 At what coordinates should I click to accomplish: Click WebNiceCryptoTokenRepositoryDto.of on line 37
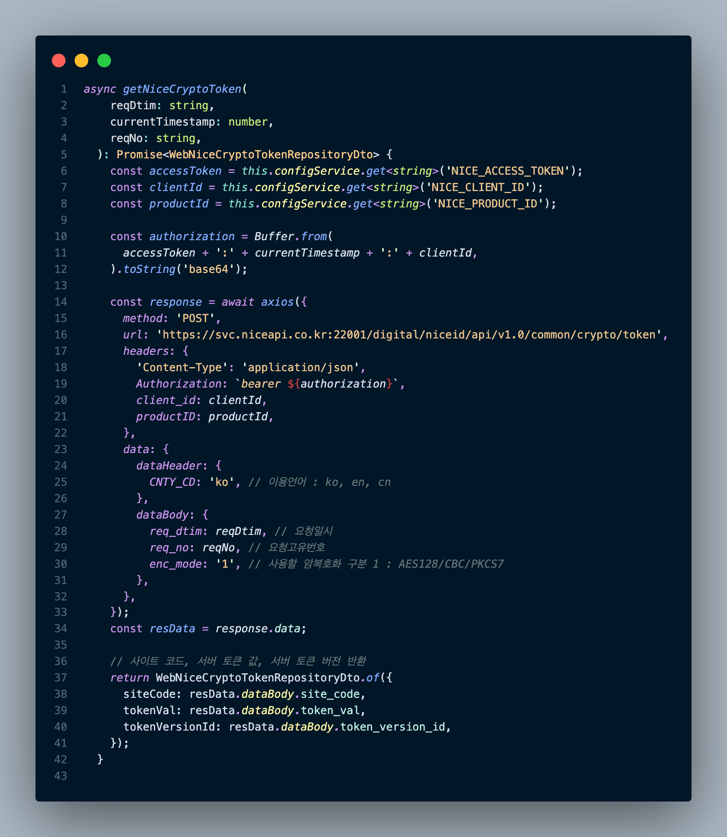click(x=268, y=678)
